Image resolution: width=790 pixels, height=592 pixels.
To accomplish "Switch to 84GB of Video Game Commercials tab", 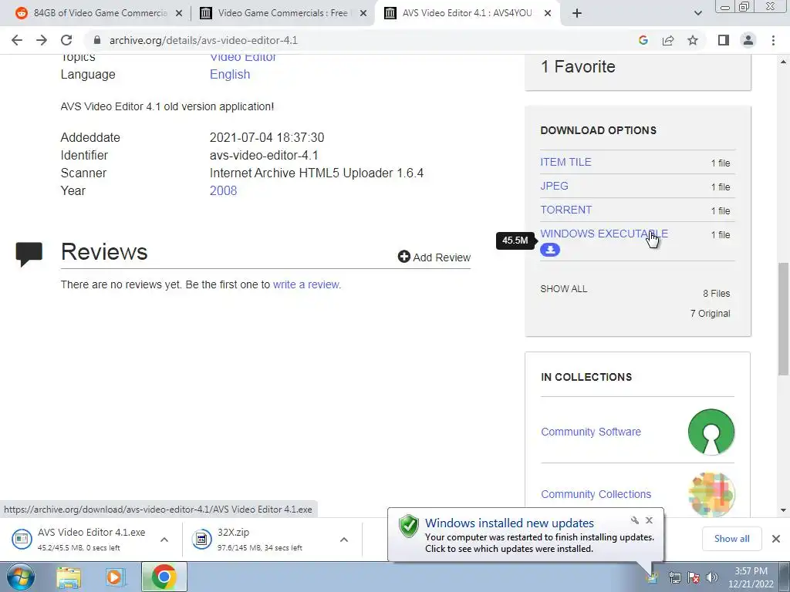I will [99, 13].
